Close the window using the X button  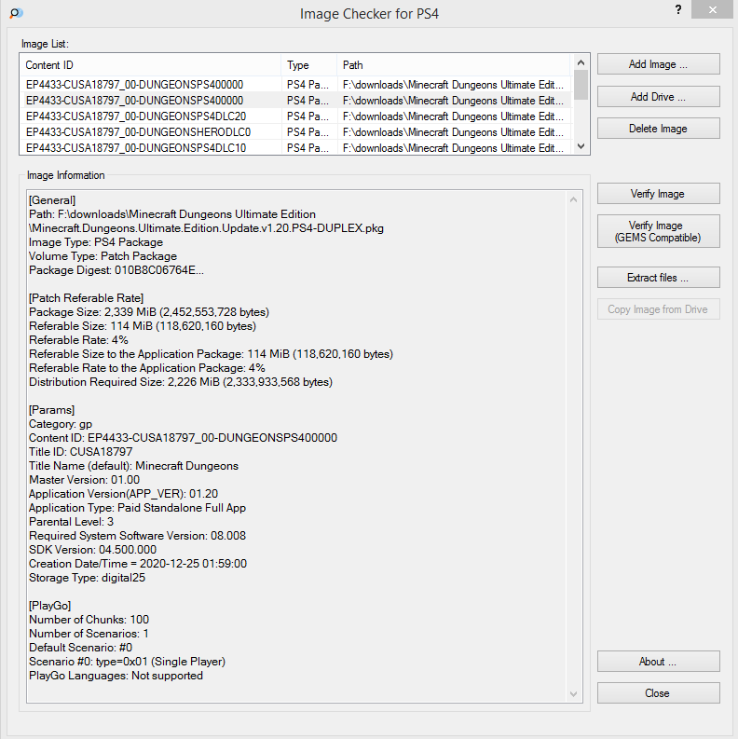click(x=712, y=9)
